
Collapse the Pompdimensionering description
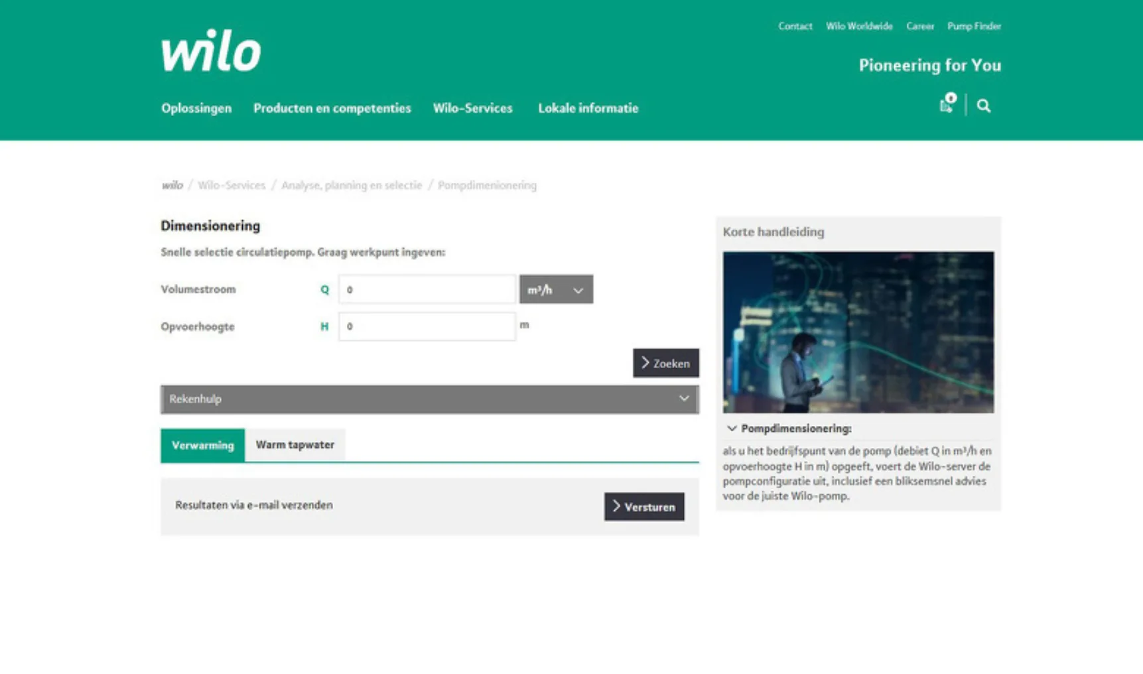point(795,428)
